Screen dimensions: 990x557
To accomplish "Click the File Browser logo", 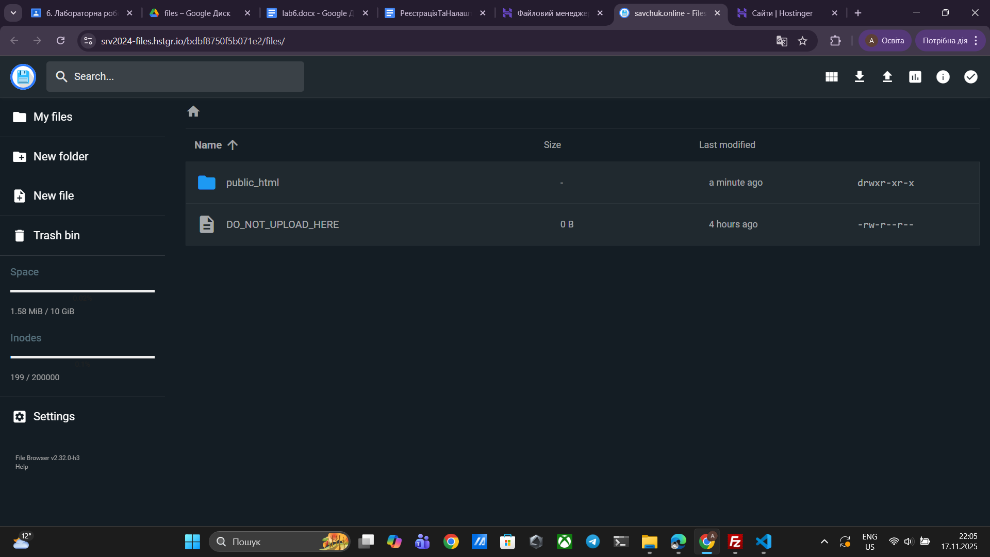I will tap(23, 77).
